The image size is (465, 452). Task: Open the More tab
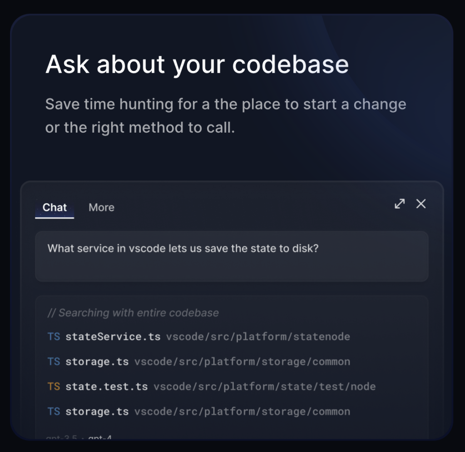coord(101,207)
